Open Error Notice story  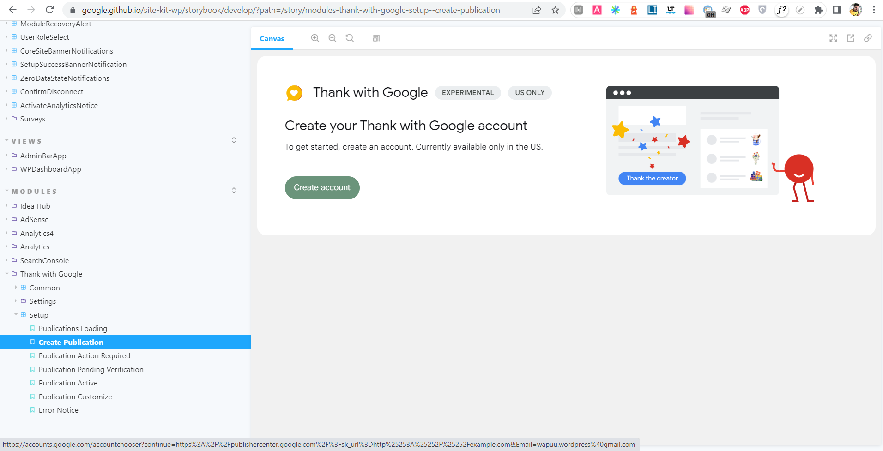pos(59,410)
